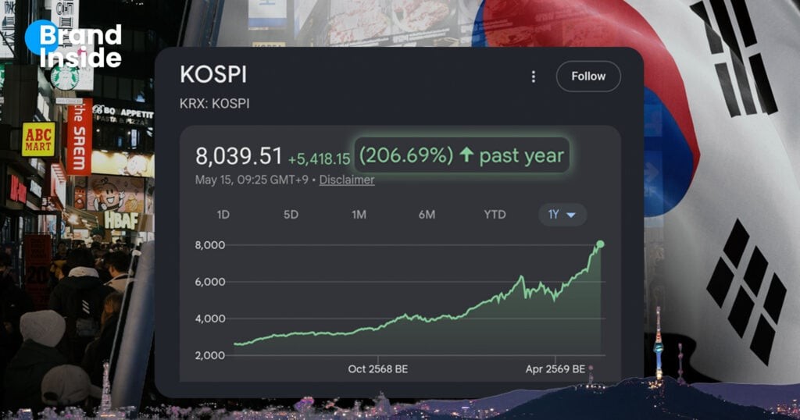Click the Apr 2569 BE axis label
Screen dimensions: 800x420
[x=555, y=369]
